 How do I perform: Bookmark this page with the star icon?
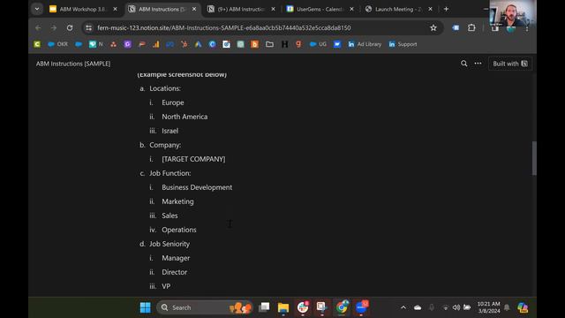click(x=433, y=27)
